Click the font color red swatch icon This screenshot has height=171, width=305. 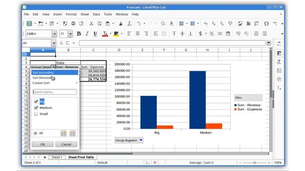point(105,34)
